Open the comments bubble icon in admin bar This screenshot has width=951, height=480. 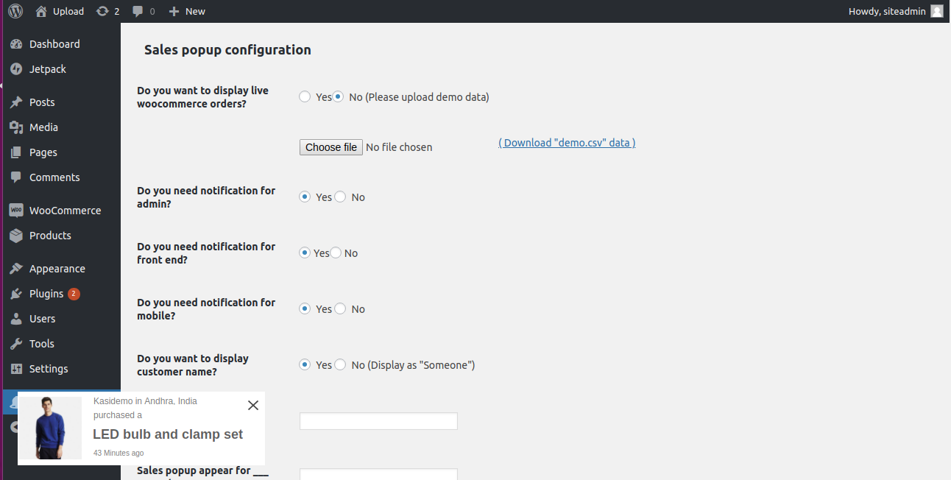pyautogui.click(x=138, y=11)
